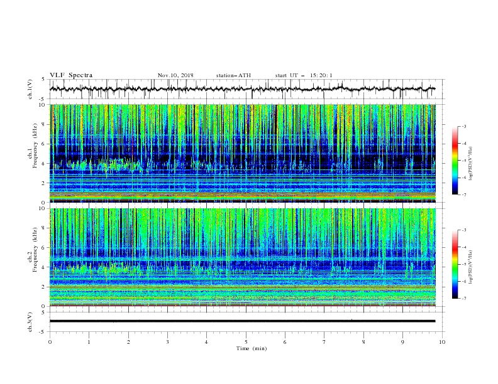This screenshot has height=384, width=498.
Task: Click the log(PSD) unit label of ch.2 colorbar
Action: [x=470, y=267]
